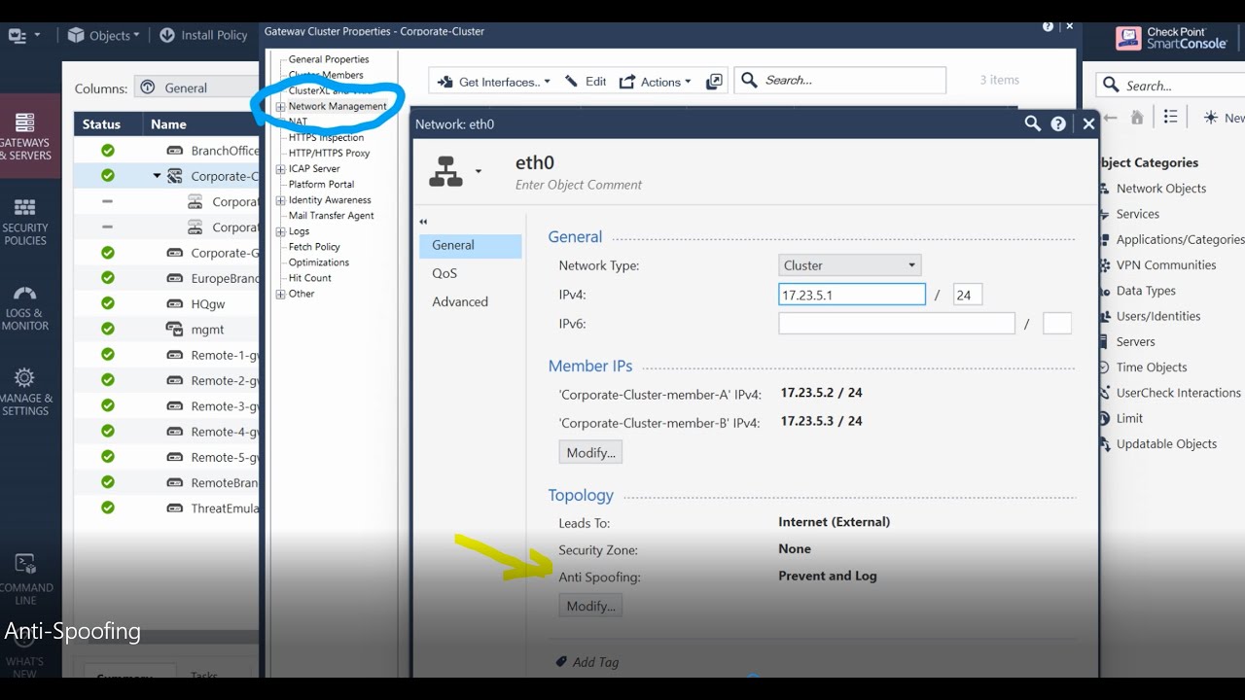Select Hit Count tree item
This screenshot has height=700, width=1245.
[x=309, y=278]
